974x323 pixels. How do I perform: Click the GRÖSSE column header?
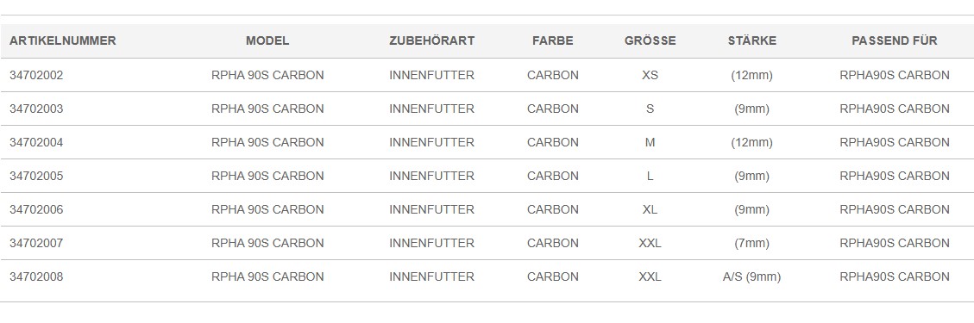[x=650, y=41]
